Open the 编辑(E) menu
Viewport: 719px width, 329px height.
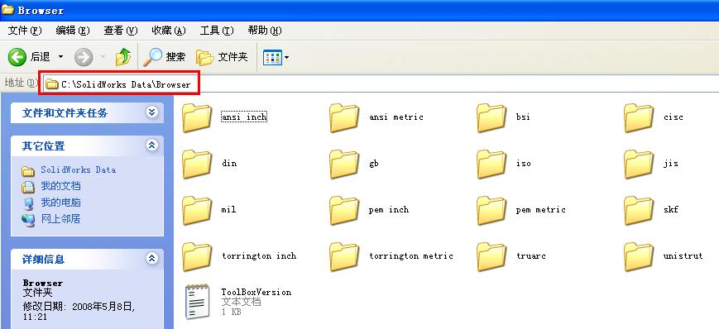[73, 31]
